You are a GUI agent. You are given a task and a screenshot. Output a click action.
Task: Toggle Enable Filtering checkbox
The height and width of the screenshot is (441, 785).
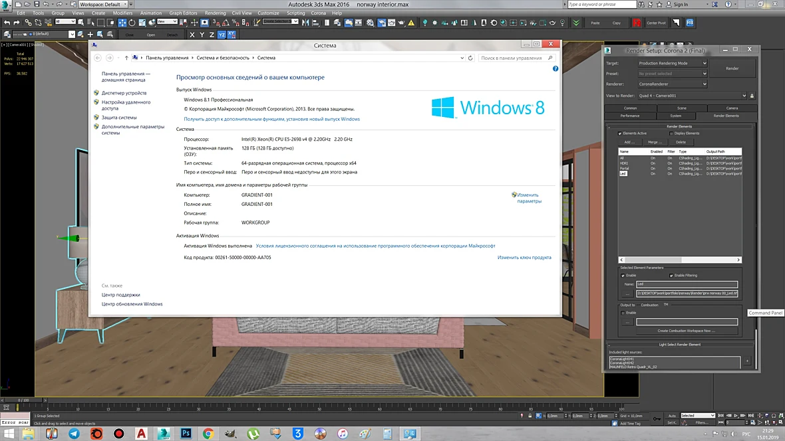(x=671, y=276)
